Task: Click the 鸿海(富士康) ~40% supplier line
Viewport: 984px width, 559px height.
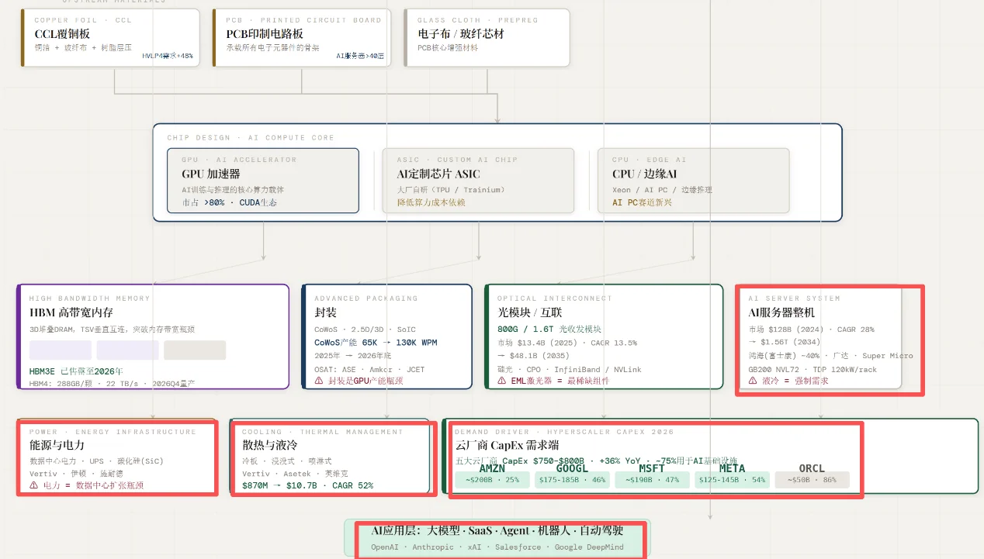Action: pyautogui.click(x=830, y=356)
